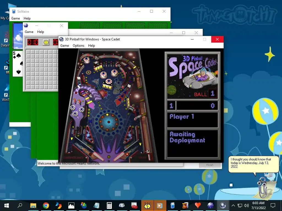The image size is (282, 211).
Task: Close the Minesweeper window
Action: 62,26
